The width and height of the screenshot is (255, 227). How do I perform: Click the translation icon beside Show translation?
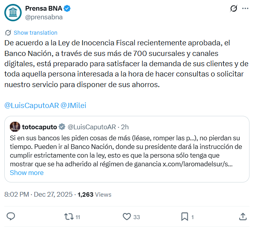coord(8,33)
